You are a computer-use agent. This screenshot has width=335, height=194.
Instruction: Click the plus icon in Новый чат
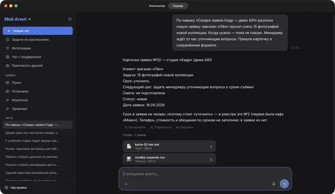click(9, 31)
